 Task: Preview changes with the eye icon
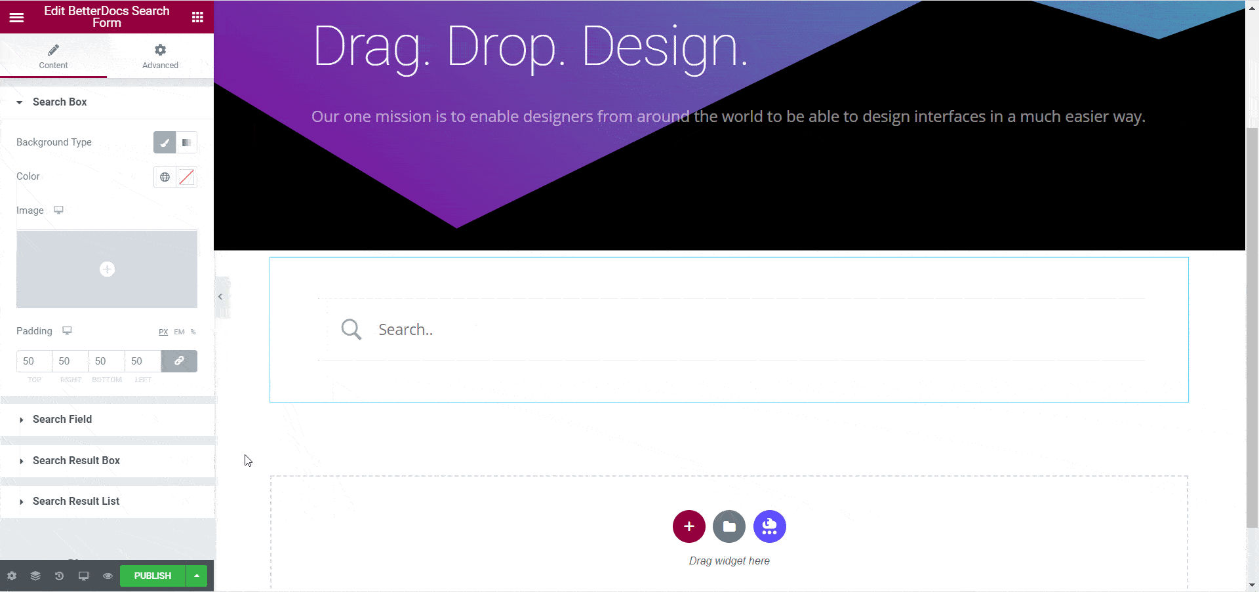pos(108,576)
